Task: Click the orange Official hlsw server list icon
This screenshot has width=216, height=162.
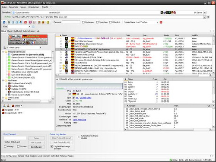Action: tap(9, 72)
